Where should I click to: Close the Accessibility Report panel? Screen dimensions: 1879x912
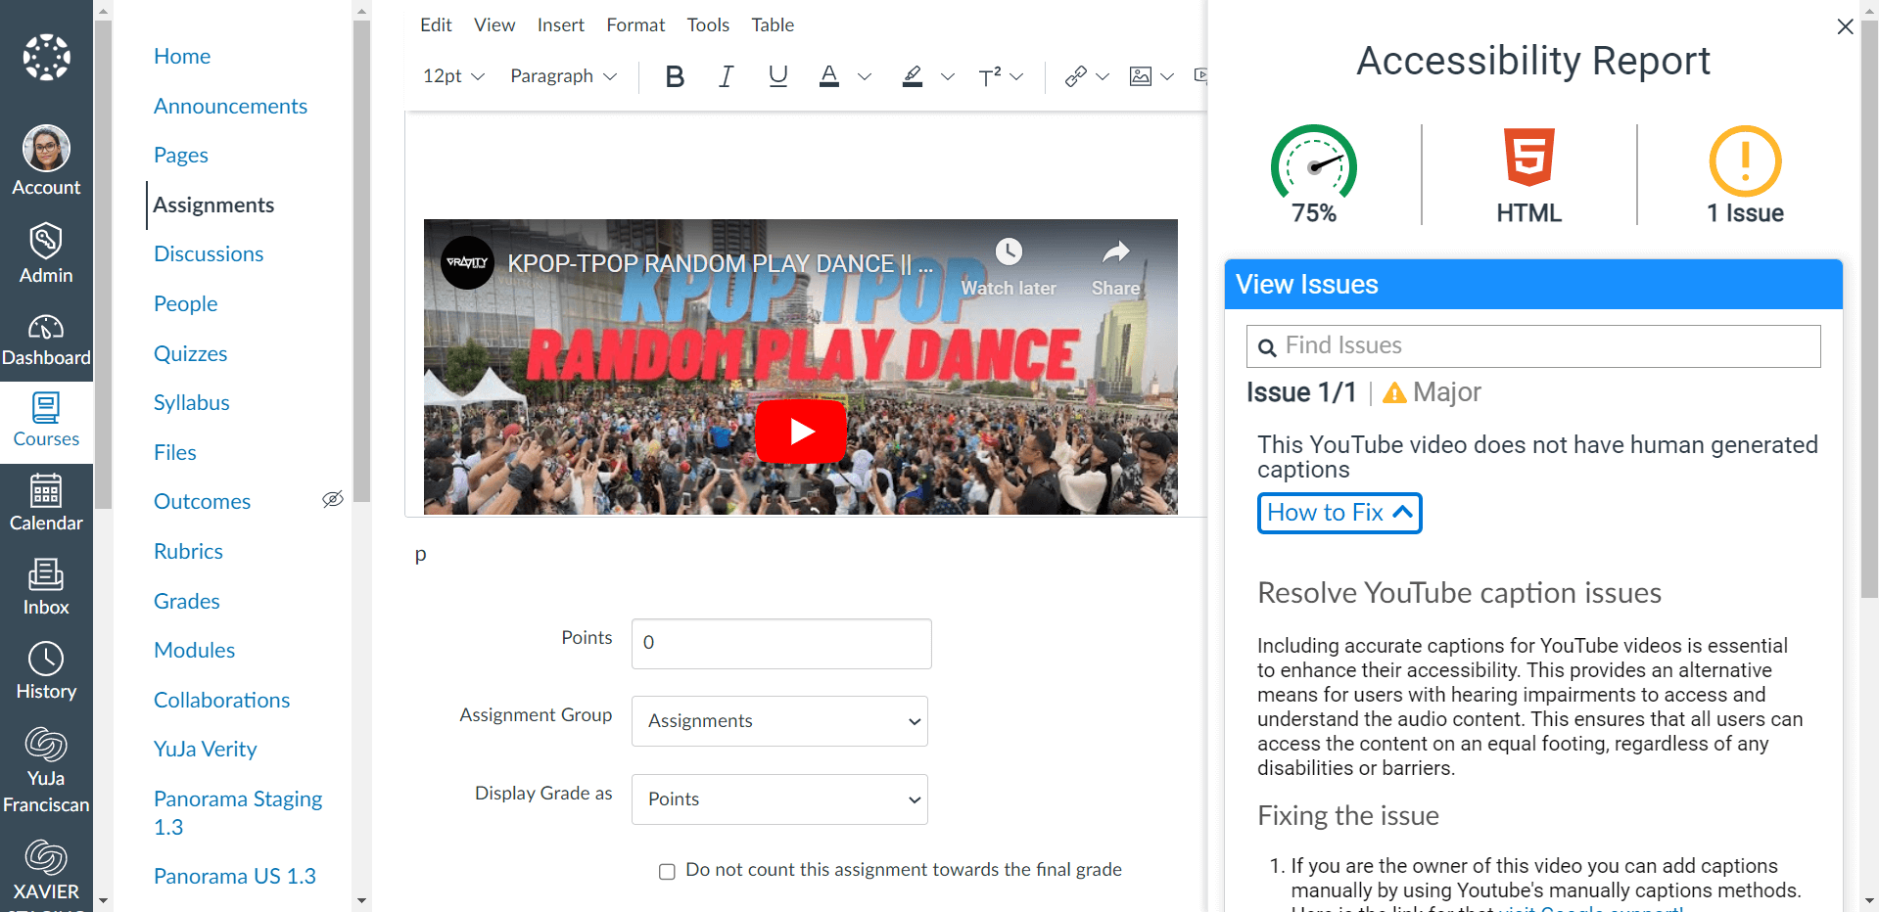(x=1845, y=26)
